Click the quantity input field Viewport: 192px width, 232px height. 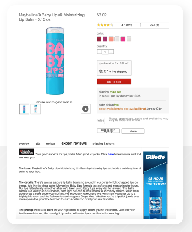[x=105, y=52]
